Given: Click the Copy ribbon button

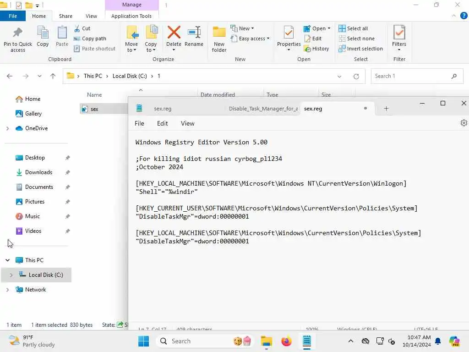Looking at the screenshot, I should (x=43, y=37).
